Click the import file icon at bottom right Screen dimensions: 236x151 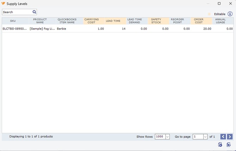pyautogui.click(x=220, y=145)
